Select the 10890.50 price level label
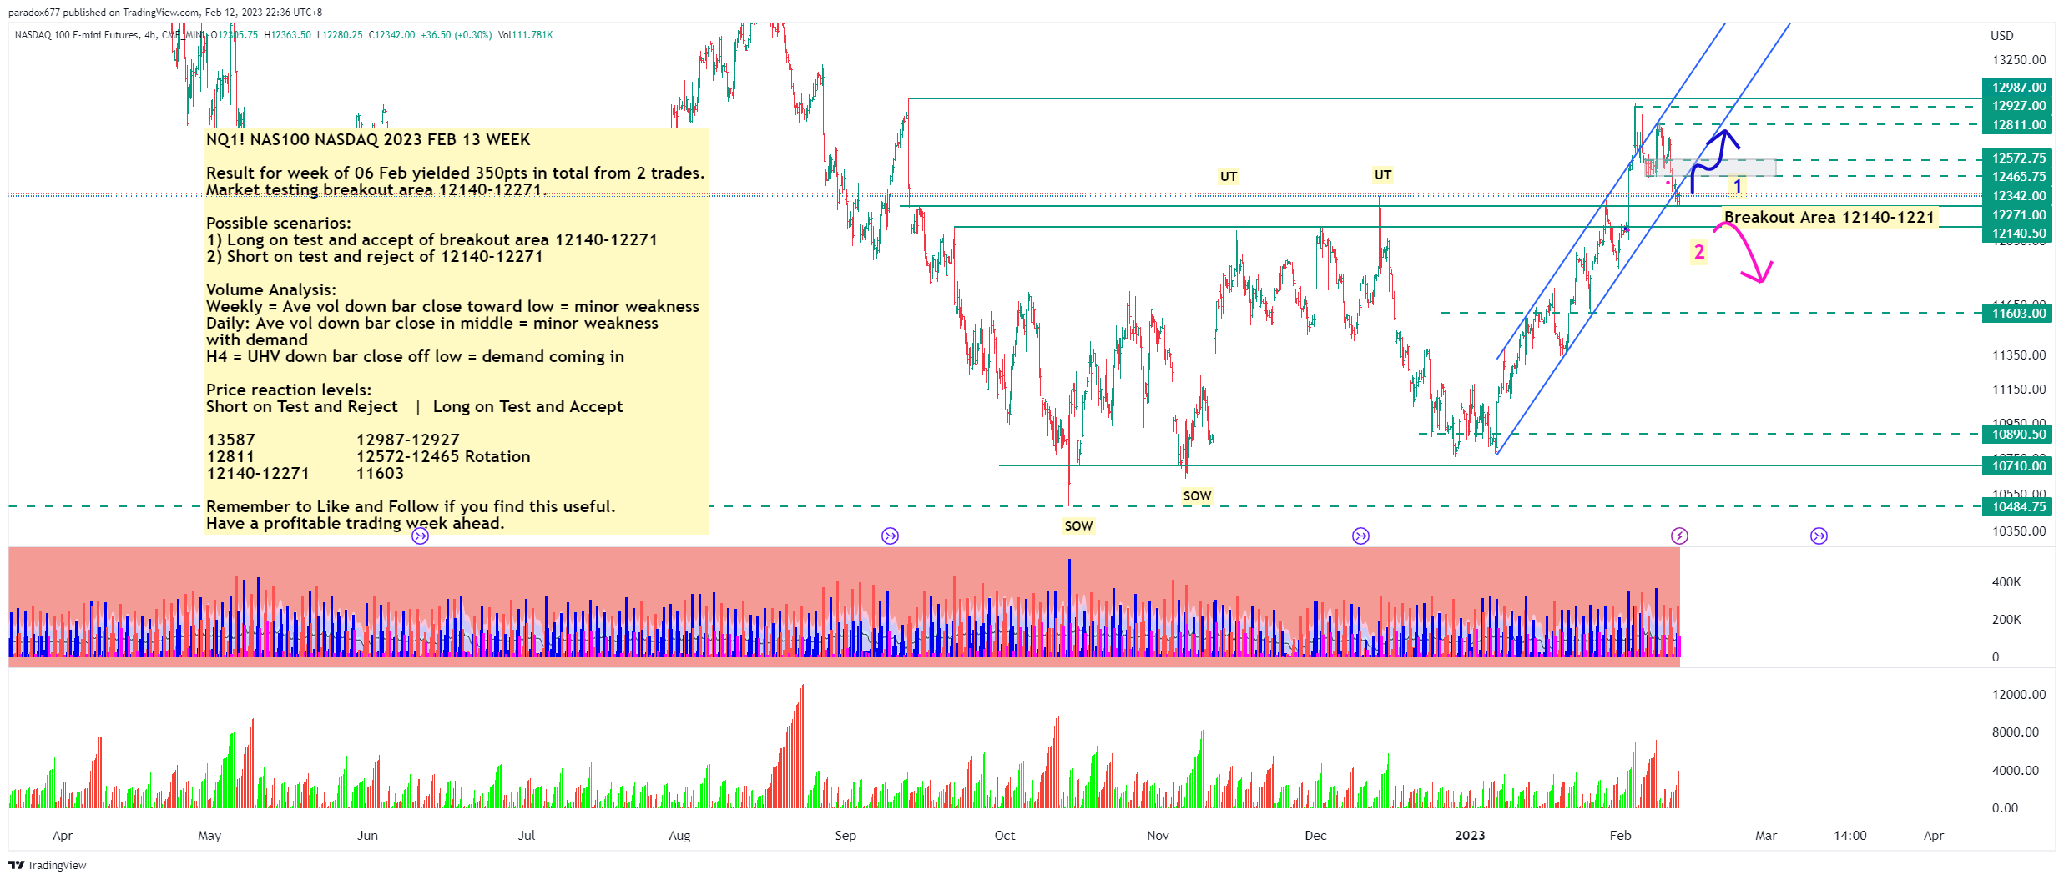The image size is (2064, 880). coord(2017,435)
